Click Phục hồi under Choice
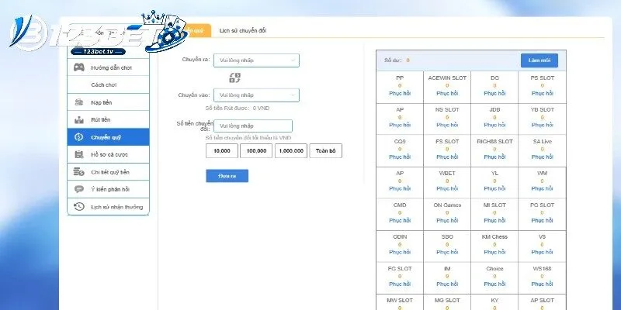This screenshot has height=310, width=621. click(494, 284)
